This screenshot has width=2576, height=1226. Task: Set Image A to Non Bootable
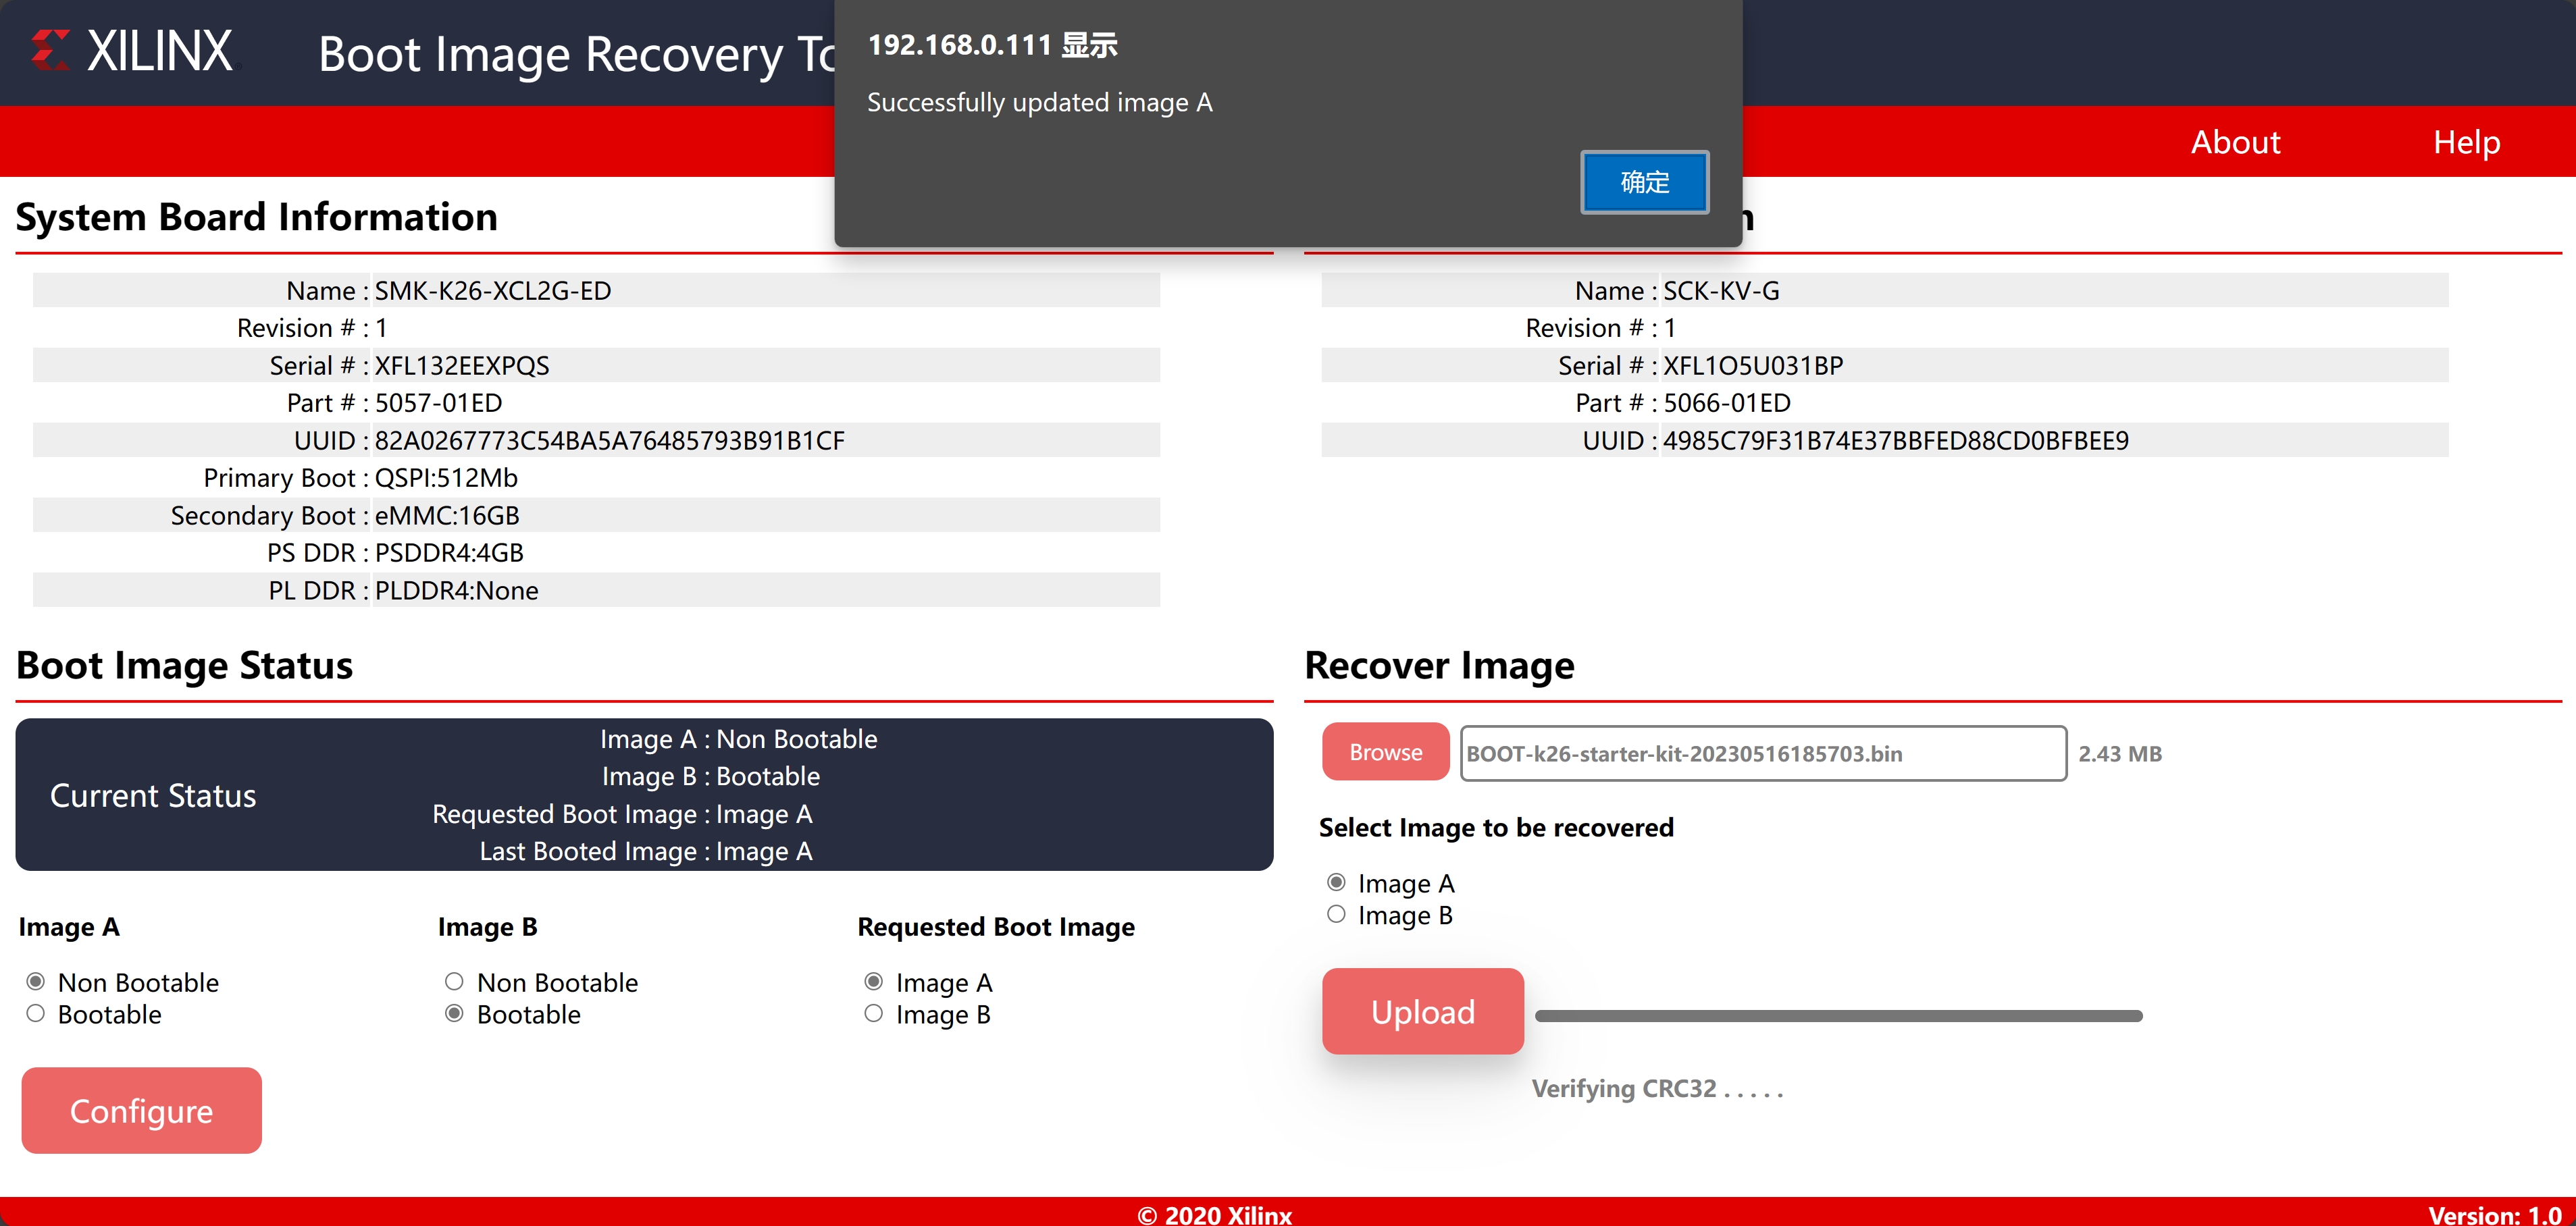(x=36, y=981)
